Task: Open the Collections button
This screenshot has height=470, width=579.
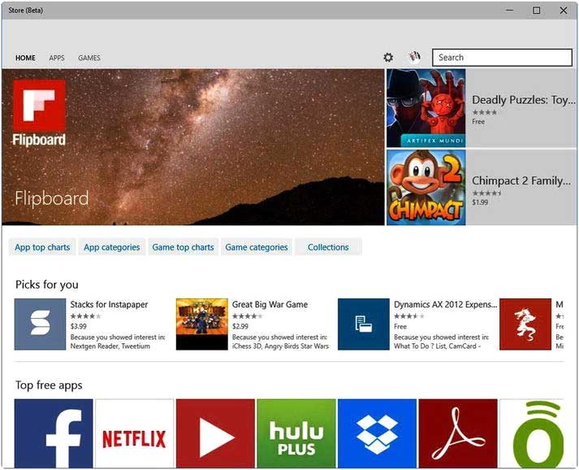Action: (x=328, y=247)
